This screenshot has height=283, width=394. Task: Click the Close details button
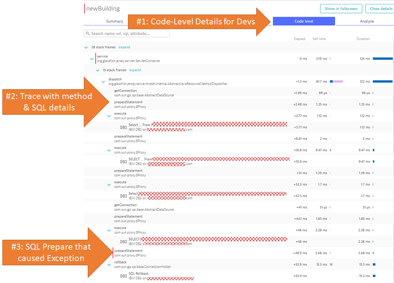point(380,8)
